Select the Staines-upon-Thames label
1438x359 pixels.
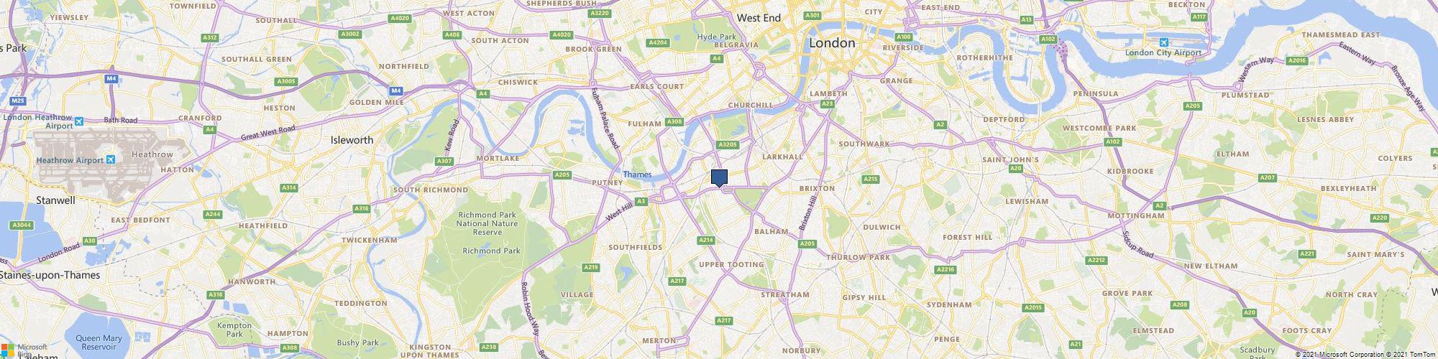(50, 275)
